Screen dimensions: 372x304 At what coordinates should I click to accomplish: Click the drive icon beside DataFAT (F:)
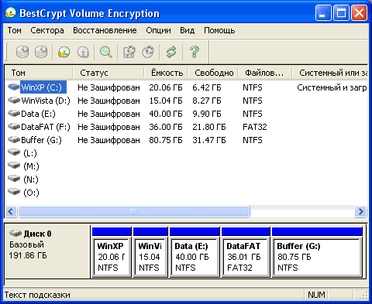point(14,126)
